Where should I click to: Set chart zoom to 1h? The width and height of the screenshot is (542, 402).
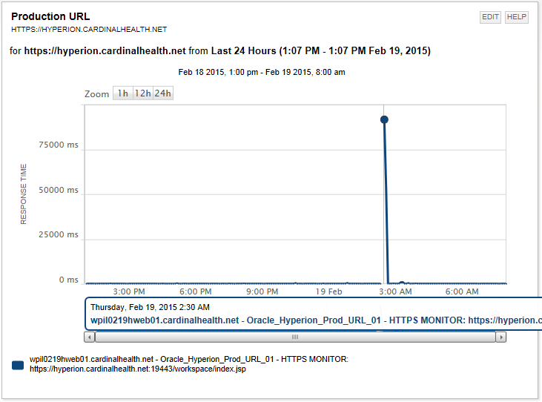(123, 93)
